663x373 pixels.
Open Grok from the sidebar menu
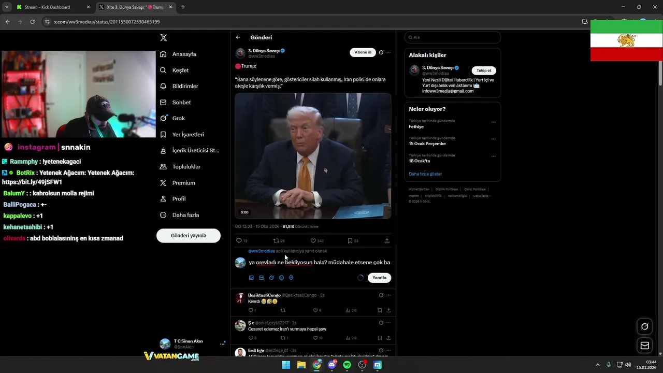[172, 119]
